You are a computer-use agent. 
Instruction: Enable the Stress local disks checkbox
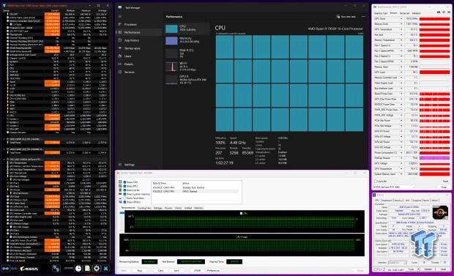point(124,198)
